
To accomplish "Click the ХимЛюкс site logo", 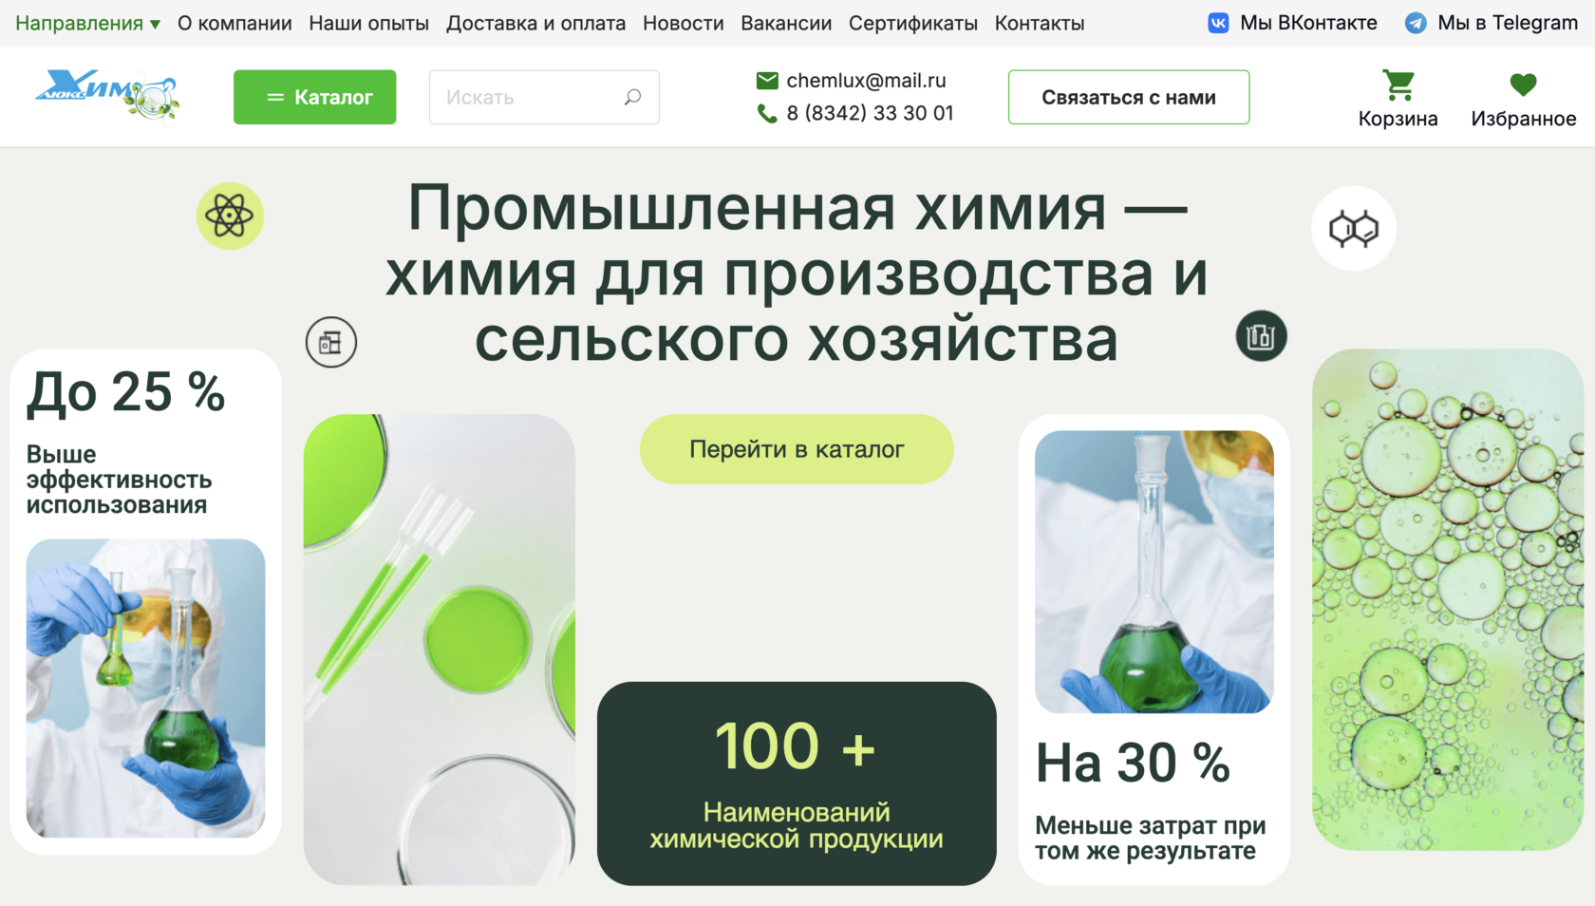I will [107, 96].
